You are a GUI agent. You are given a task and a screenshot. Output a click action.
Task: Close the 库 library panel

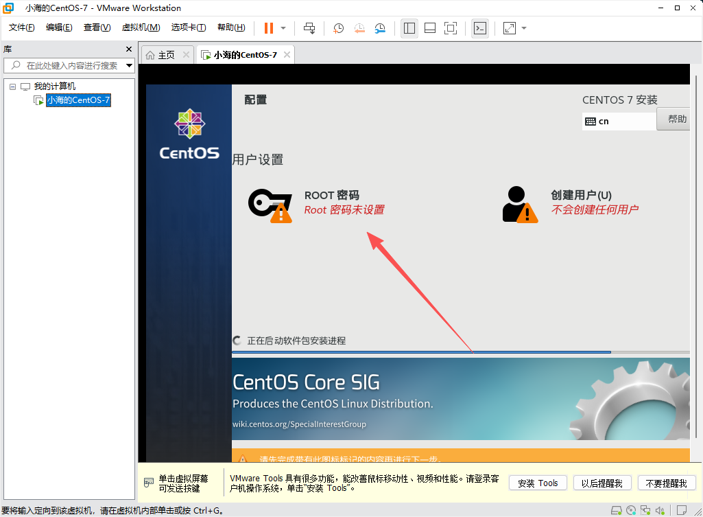tap(129, 49)
